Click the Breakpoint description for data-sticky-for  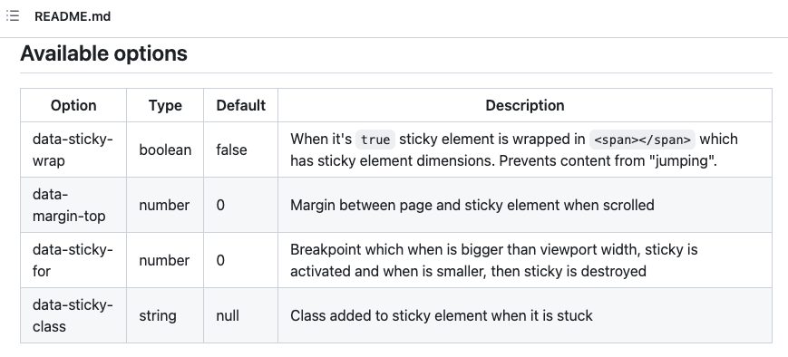point(494,260)
